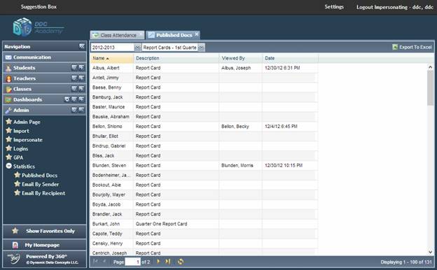Open the Logins admin link
Viewport: 437px width, 270px height.
click(x=20, y=148)
